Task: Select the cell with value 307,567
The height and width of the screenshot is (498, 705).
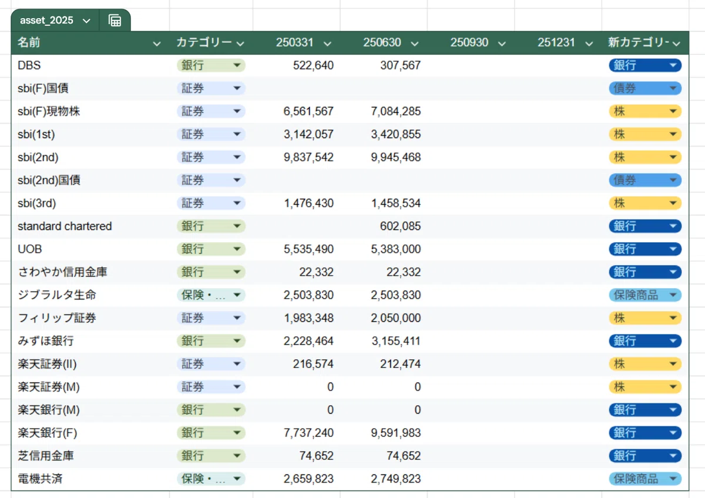Action: 384,65
